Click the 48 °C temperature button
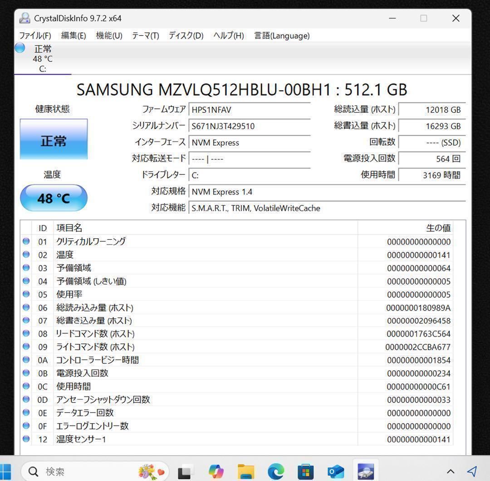This screenshot has width=490, height=481. click(x=54, y=198)
